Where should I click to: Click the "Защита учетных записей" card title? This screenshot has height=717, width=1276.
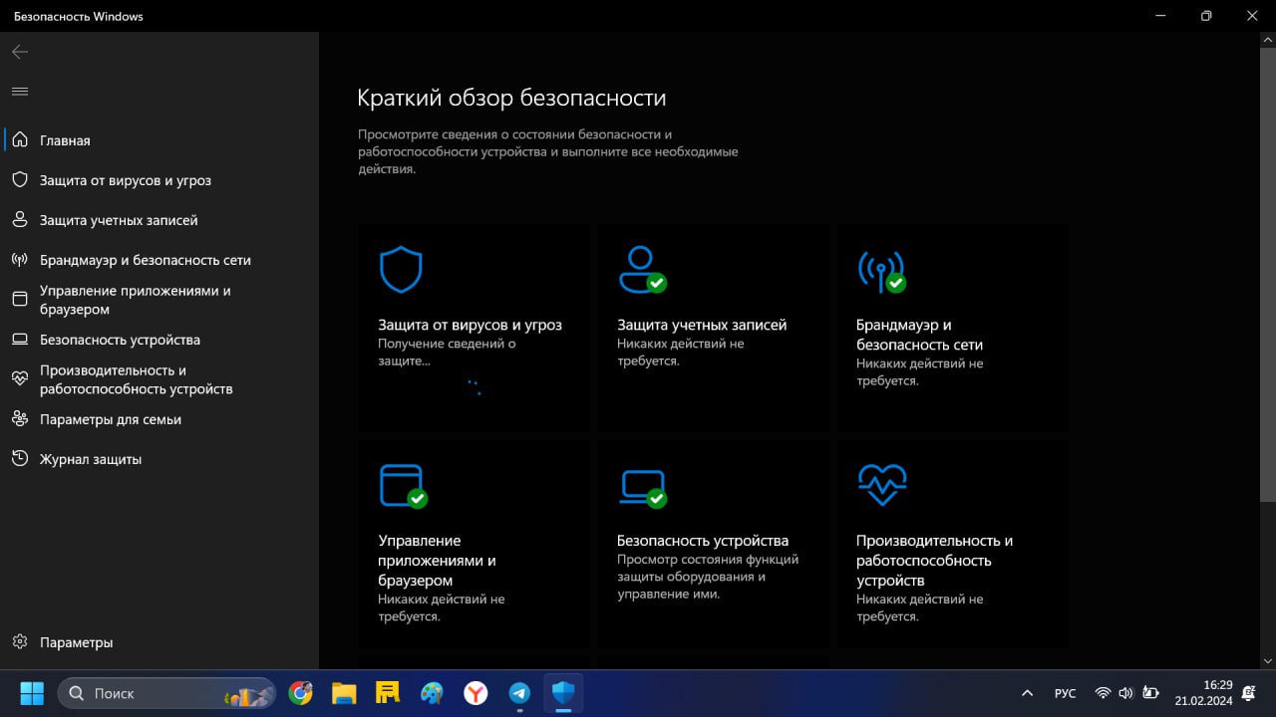coord(702,325)
